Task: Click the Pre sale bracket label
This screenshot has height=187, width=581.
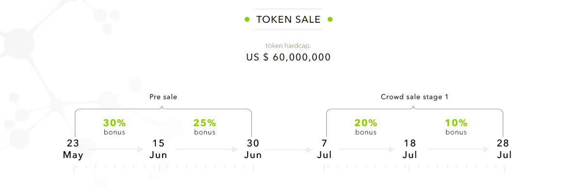Action: pos(164,97)
